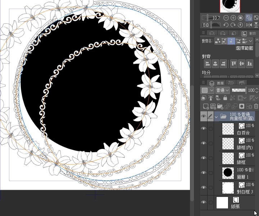Screen dimensions: 259x216
Task: Click the canvas vertical scrollbar
Action: (x=192, y=143)
